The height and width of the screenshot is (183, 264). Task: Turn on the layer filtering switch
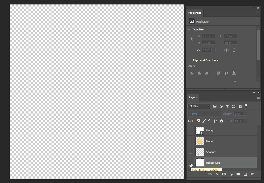click(246, 106)
